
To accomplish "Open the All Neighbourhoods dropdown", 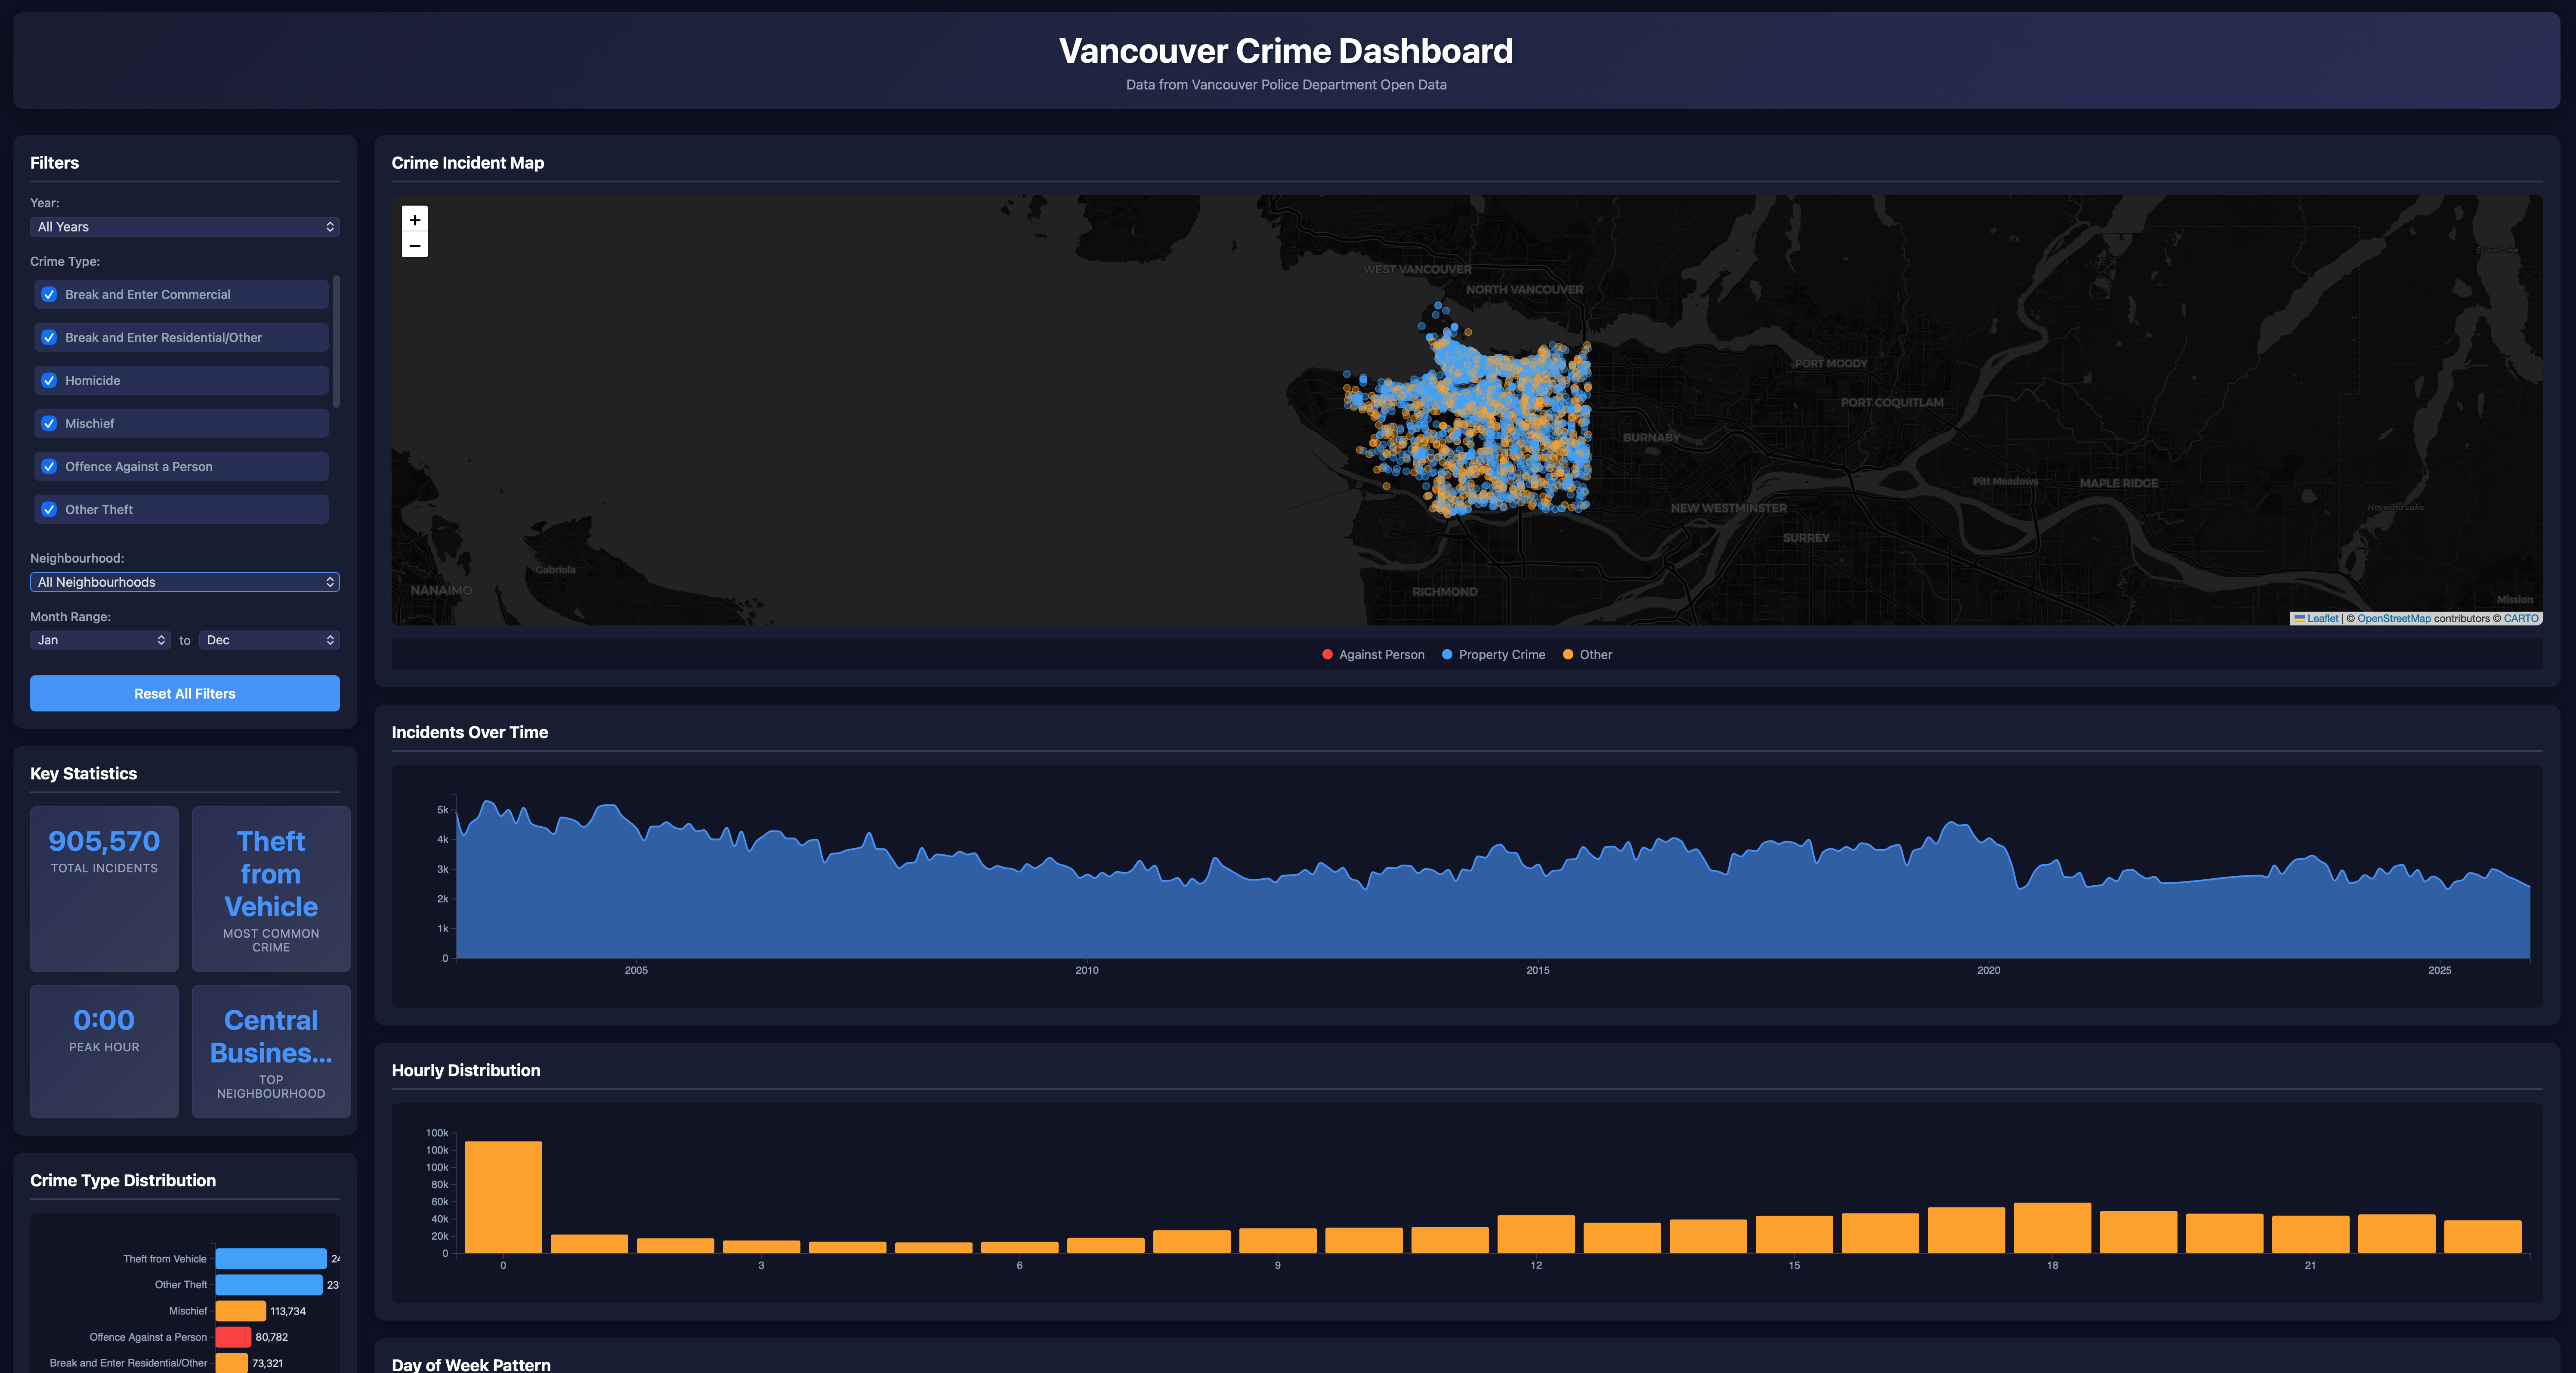I will click(184, 581).
